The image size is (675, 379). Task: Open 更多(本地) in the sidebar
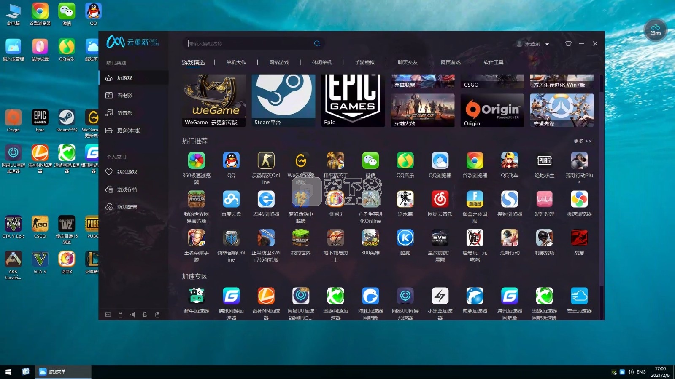(x=134, y=131)
